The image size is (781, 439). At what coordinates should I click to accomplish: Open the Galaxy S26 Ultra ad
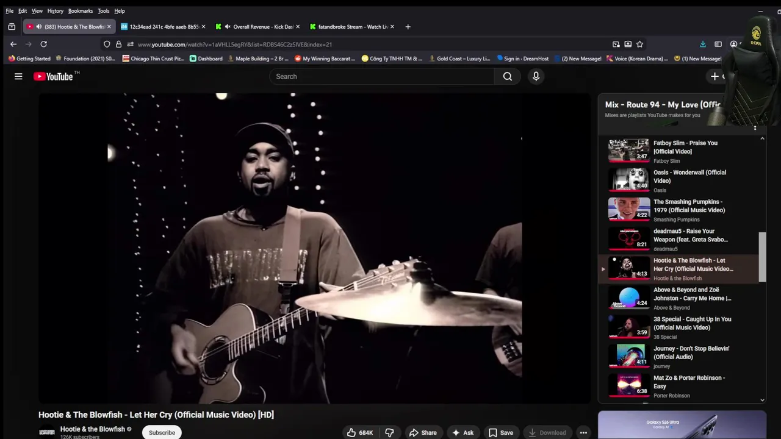click(682, 425)
